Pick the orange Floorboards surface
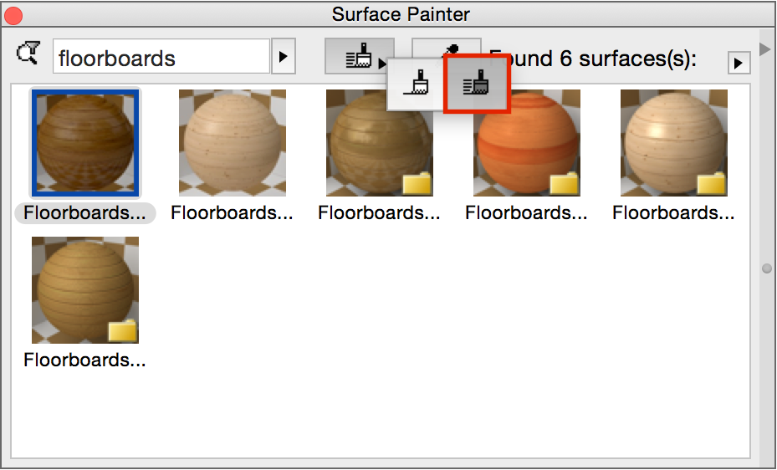 pos(527,143)
